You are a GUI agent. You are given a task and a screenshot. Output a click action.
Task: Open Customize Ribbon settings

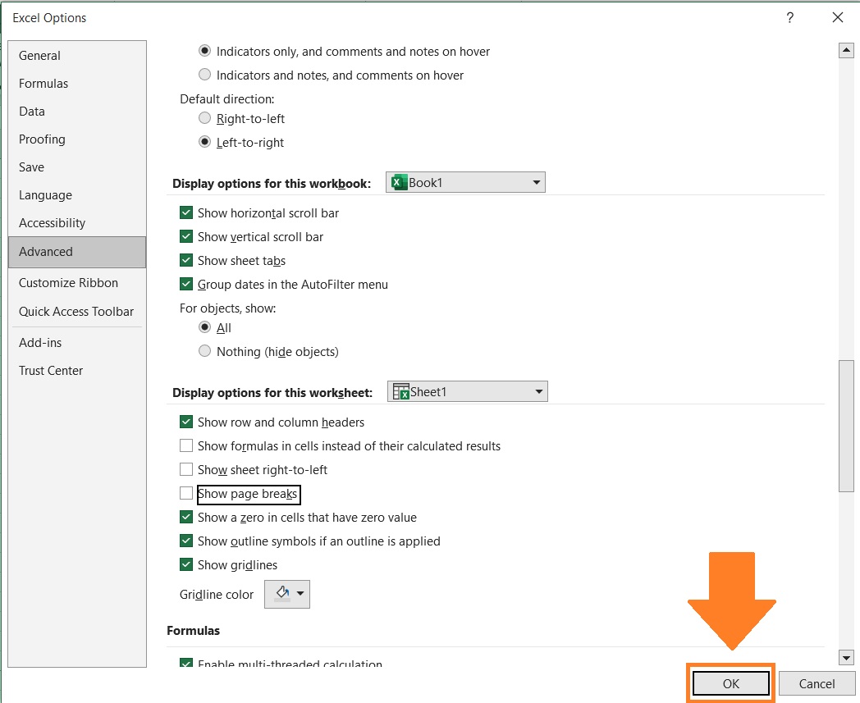(77, 283)
